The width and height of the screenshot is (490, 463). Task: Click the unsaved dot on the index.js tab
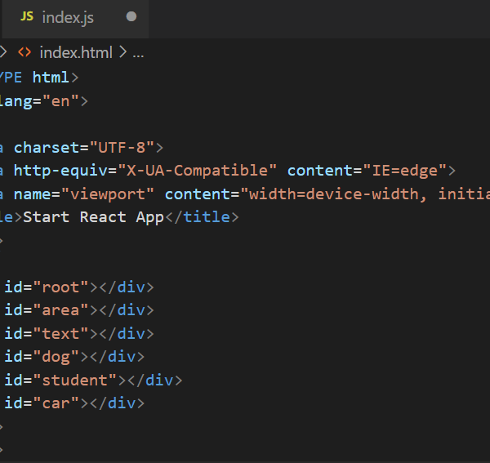(131, 16)
